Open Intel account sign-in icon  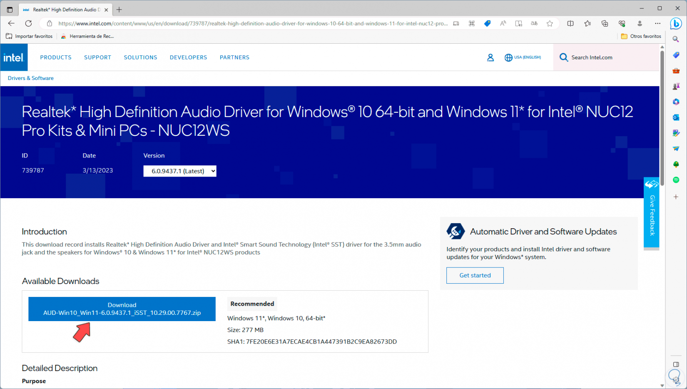pyautogui.click(x=490, y=57)
